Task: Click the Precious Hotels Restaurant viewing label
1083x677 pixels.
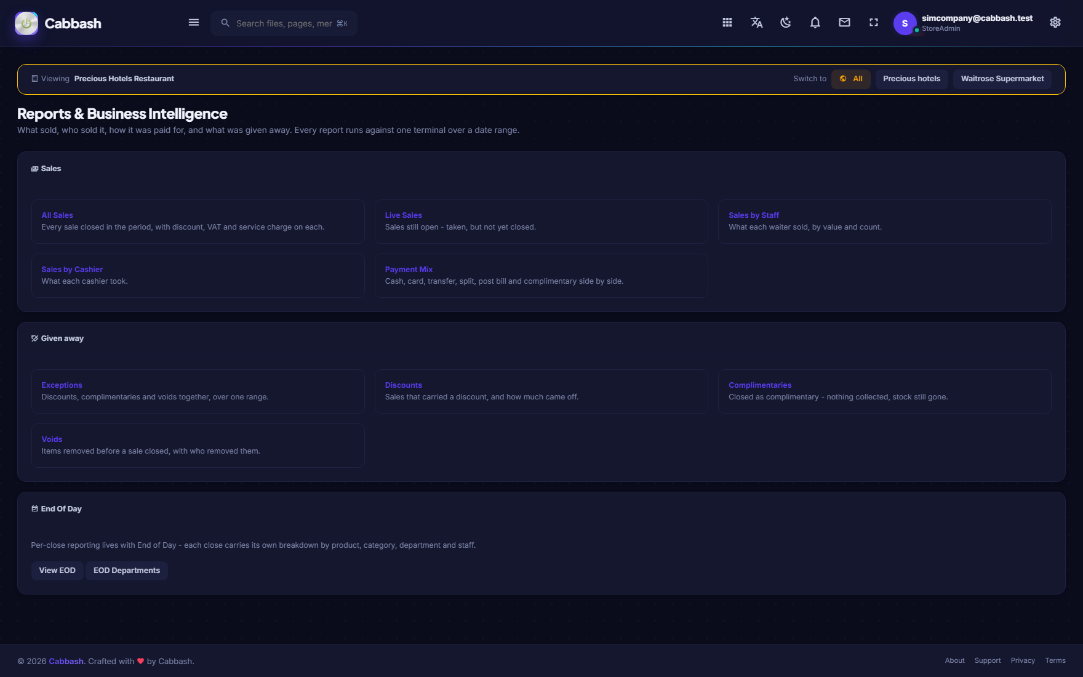Action: pos(124,79)
